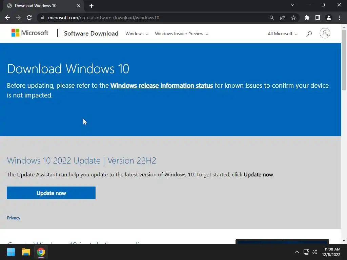Viewport: 347px width, 260px height.
Task: Open the Chrome profile avatar icon
Action: coord(329,18)
